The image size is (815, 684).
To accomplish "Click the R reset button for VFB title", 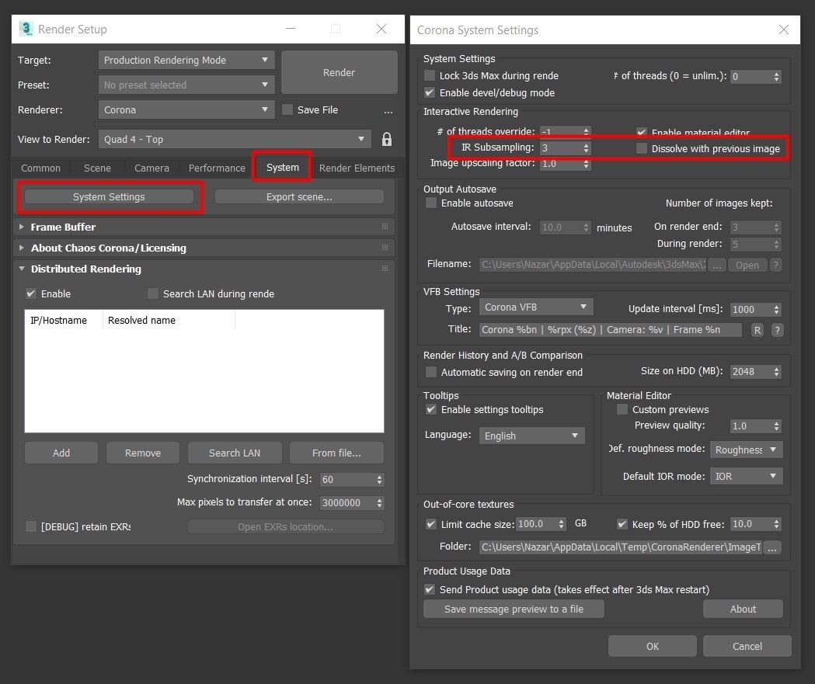I will (757, 330).
